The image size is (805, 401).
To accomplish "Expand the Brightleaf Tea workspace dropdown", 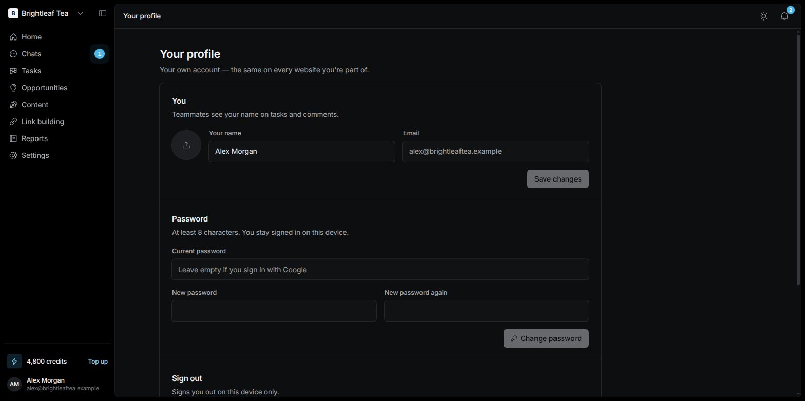I will pos(80,13).
